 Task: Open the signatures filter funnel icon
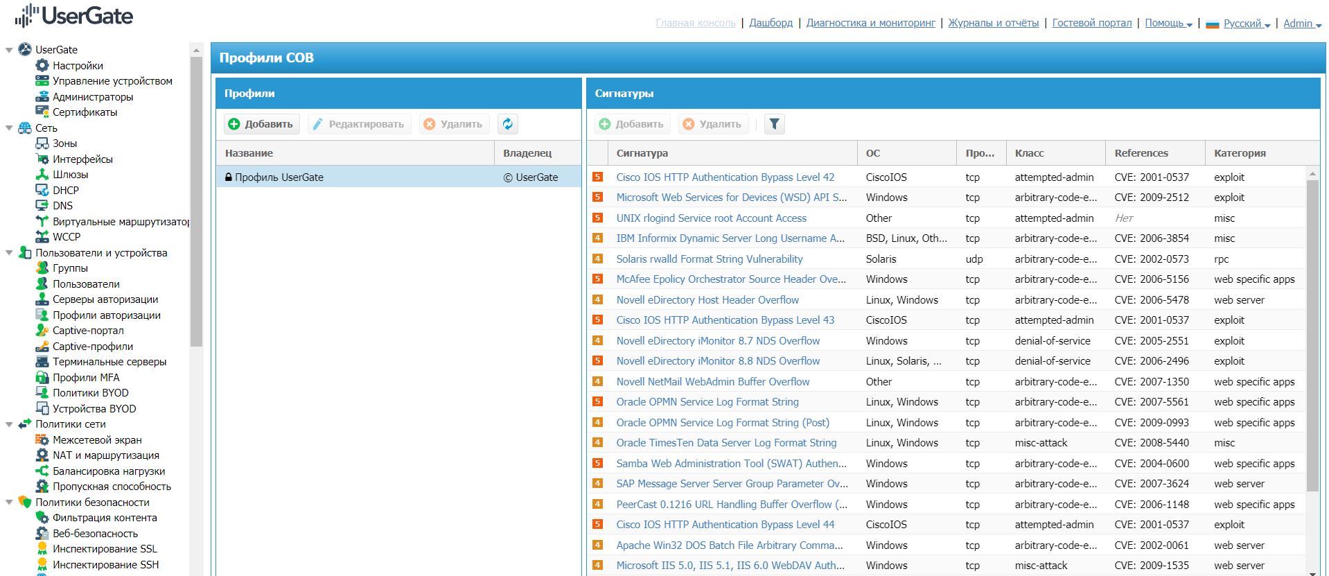pos(774,124)
